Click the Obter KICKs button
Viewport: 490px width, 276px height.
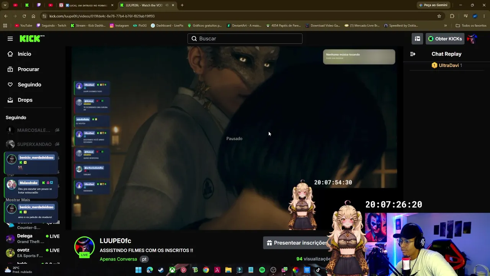pyautogui.click(x=445, y=39)
